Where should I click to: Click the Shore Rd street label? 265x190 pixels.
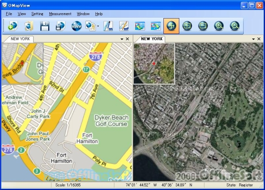14,124
